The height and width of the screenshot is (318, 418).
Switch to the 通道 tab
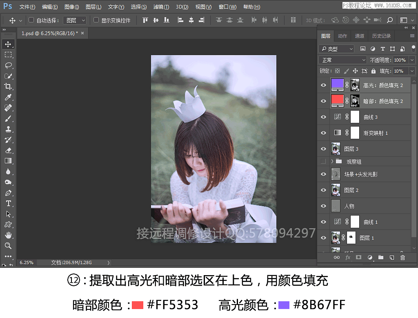360,36
